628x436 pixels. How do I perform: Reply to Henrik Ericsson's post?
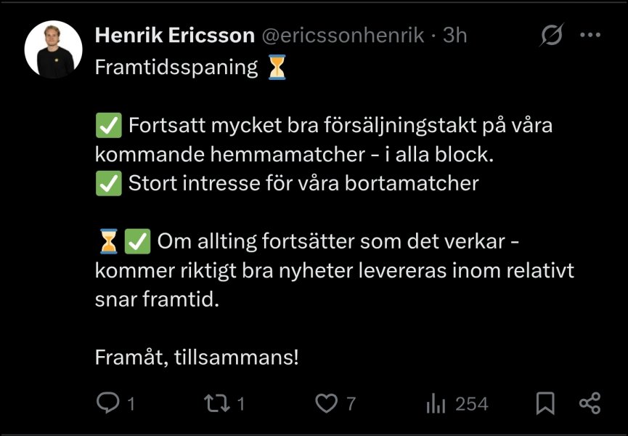[108, 403]
